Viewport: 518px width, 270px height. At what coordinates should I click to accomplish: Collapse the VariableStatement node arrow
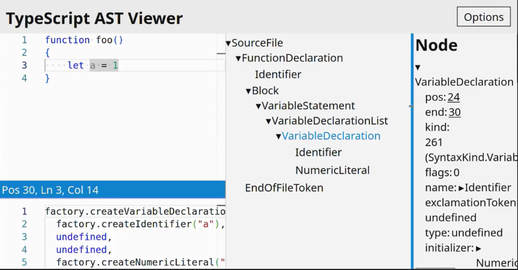(258, 106)
